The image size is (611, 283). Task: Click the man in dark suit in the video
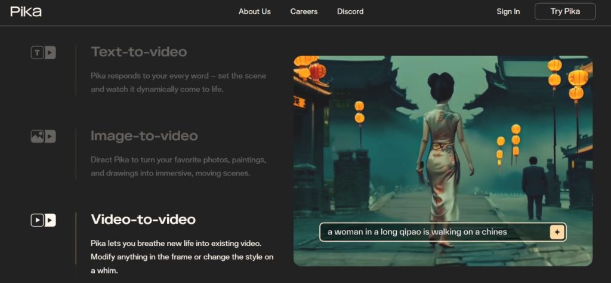coord(533,185)
